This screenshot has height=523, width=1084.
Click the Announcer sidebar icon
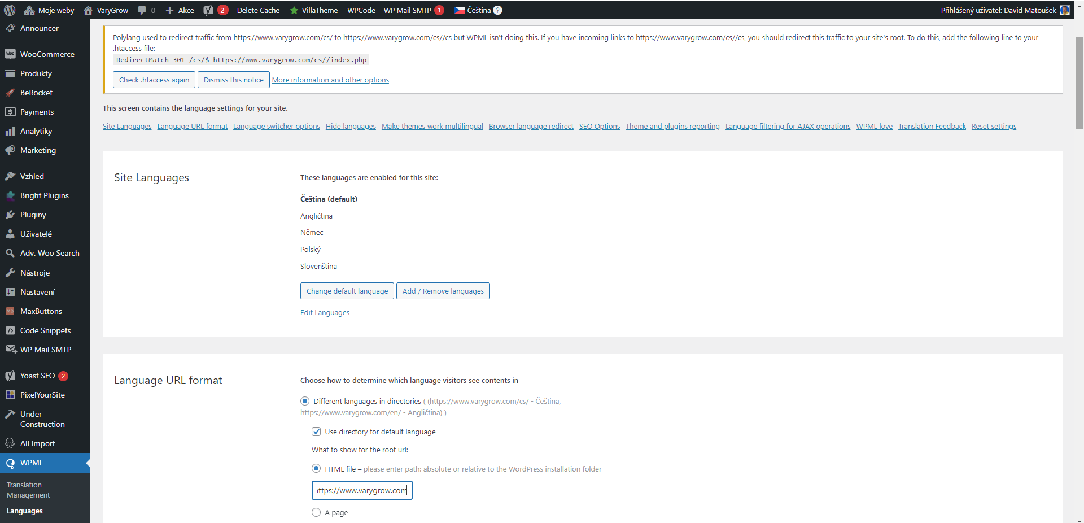pos(10,28)
